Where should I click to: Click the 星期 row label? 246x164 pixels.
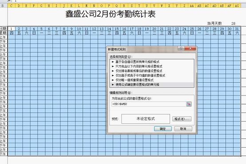click(x=4, y=33)
